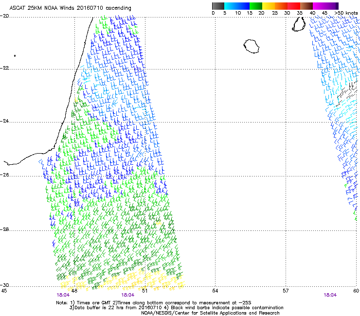360x316 pixels.
Task: Click the latitude label '-30'
Action: pos(4,285)
